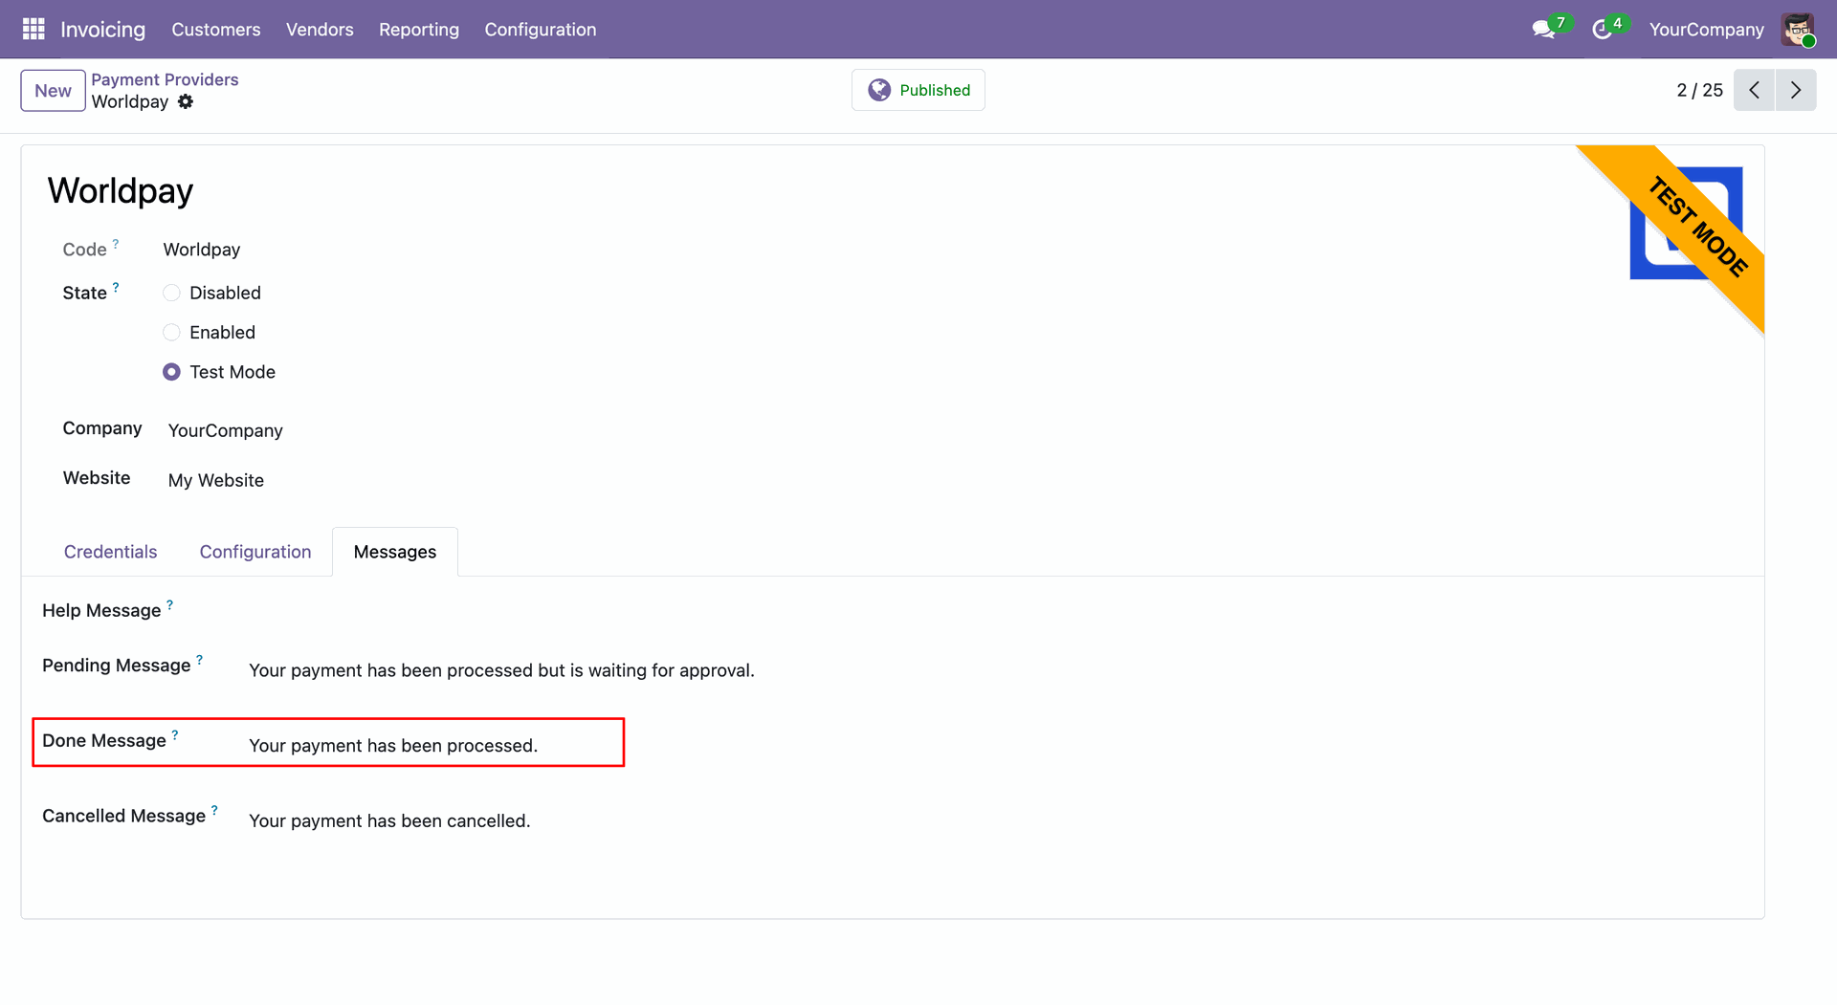Image resolution: width=1837 pixels, height=1005 pixels.
Task: Click the 2 / 25 pager counter
Action: [x=1699, y=90]
